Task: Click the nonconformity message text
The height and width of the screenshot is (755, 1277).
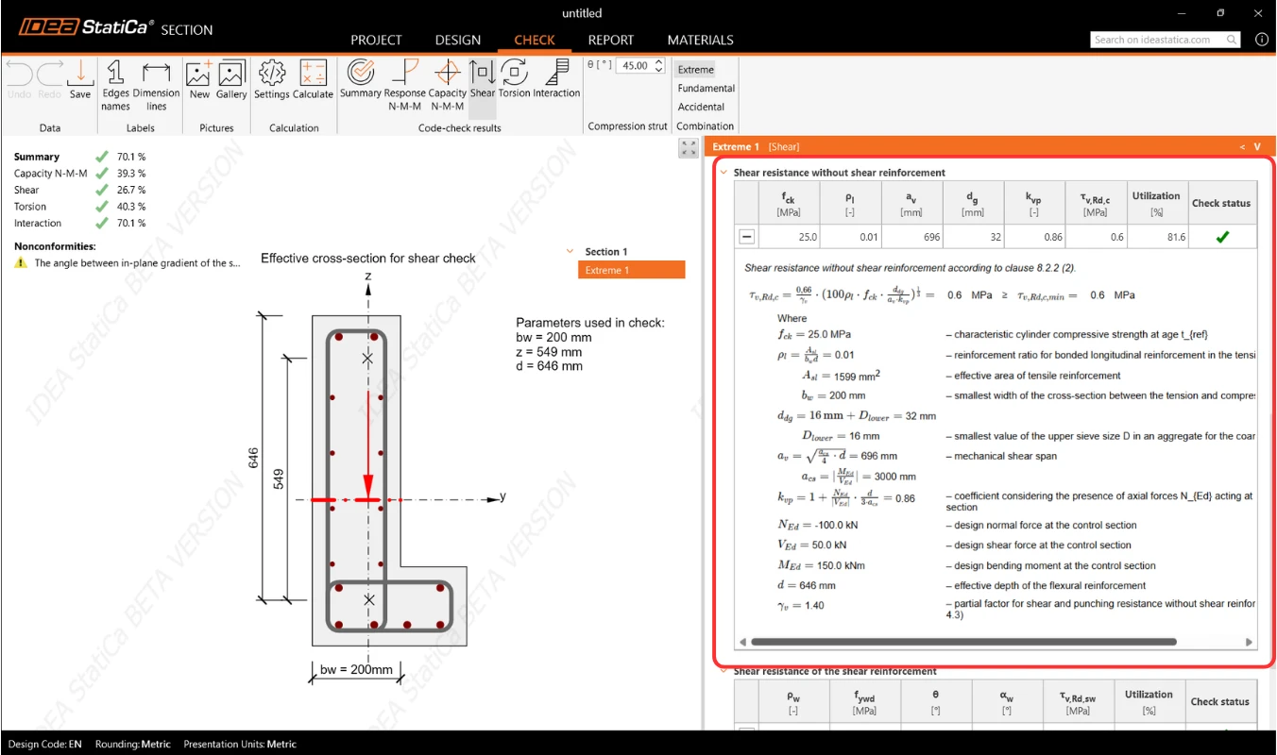Action: tap(137, 263)
